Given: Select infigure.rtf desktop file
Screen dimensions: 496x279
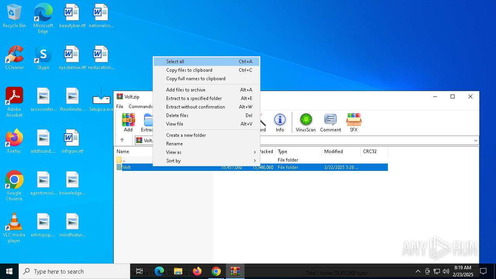Looking at the screenshot, I should point(72,141).
